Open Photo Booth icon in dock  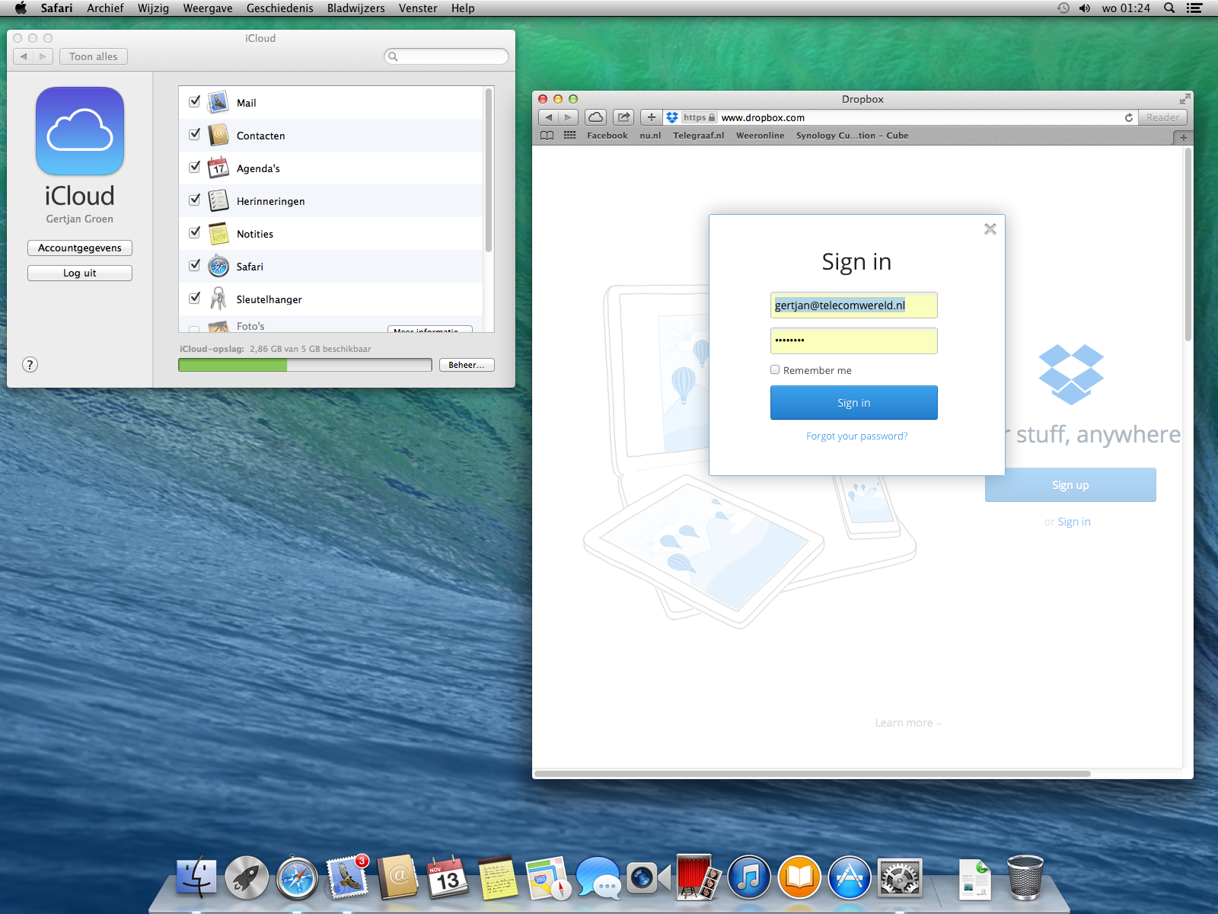pos(698,878)
